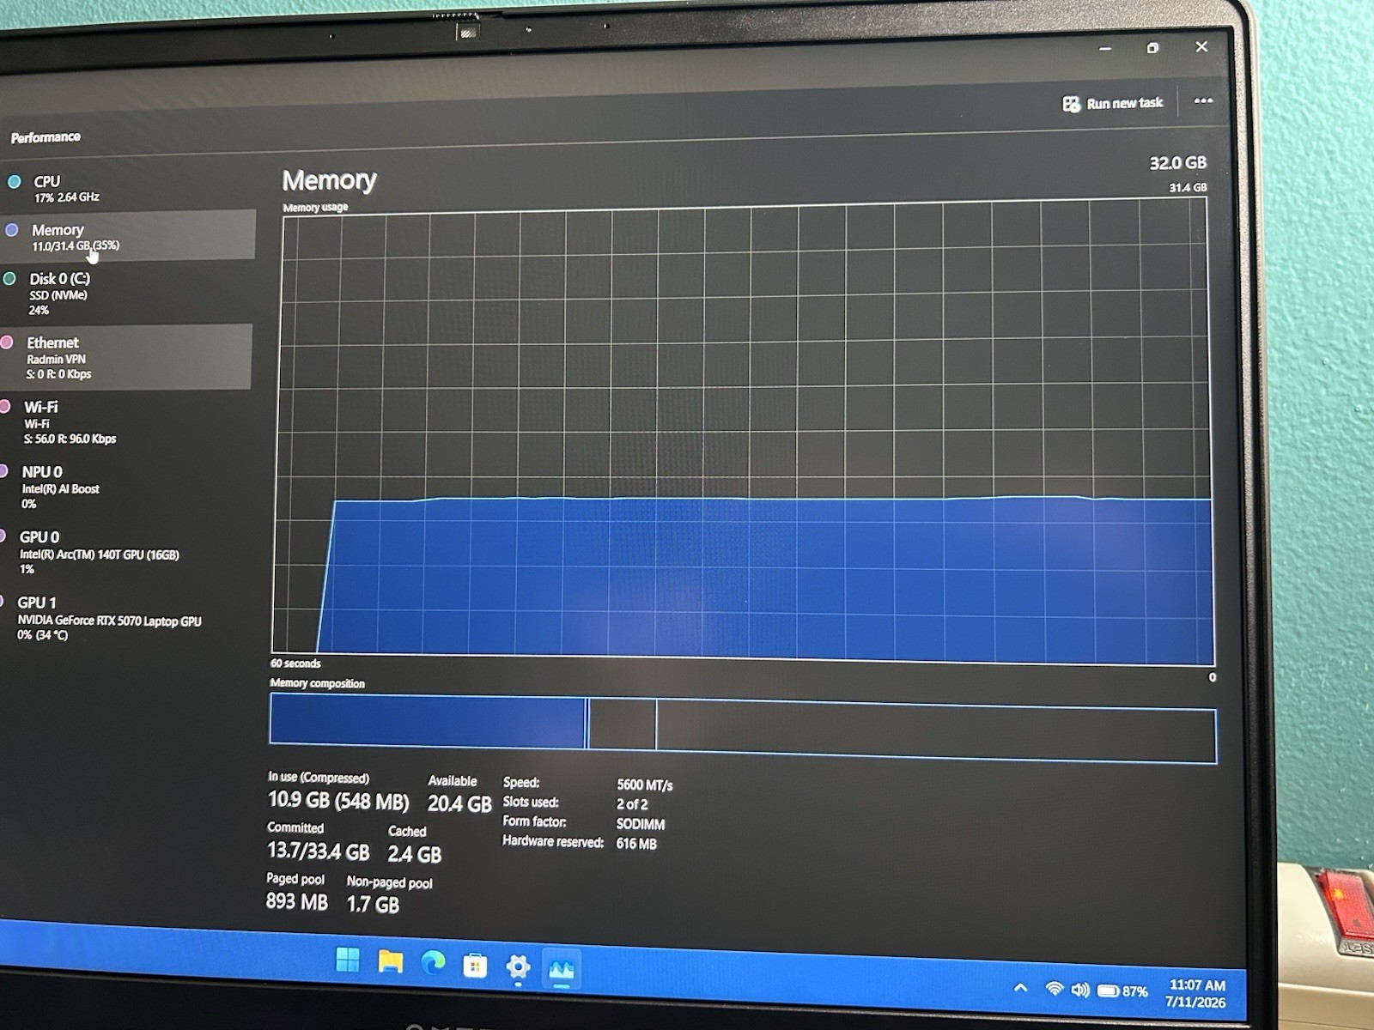
Task: Click the GPU 0 circle graph icon
Action: click(x=3, y=536)
